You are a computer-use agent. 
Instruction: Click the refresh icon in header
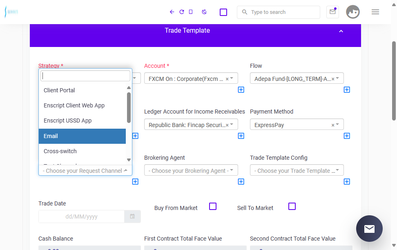[181, 12]
